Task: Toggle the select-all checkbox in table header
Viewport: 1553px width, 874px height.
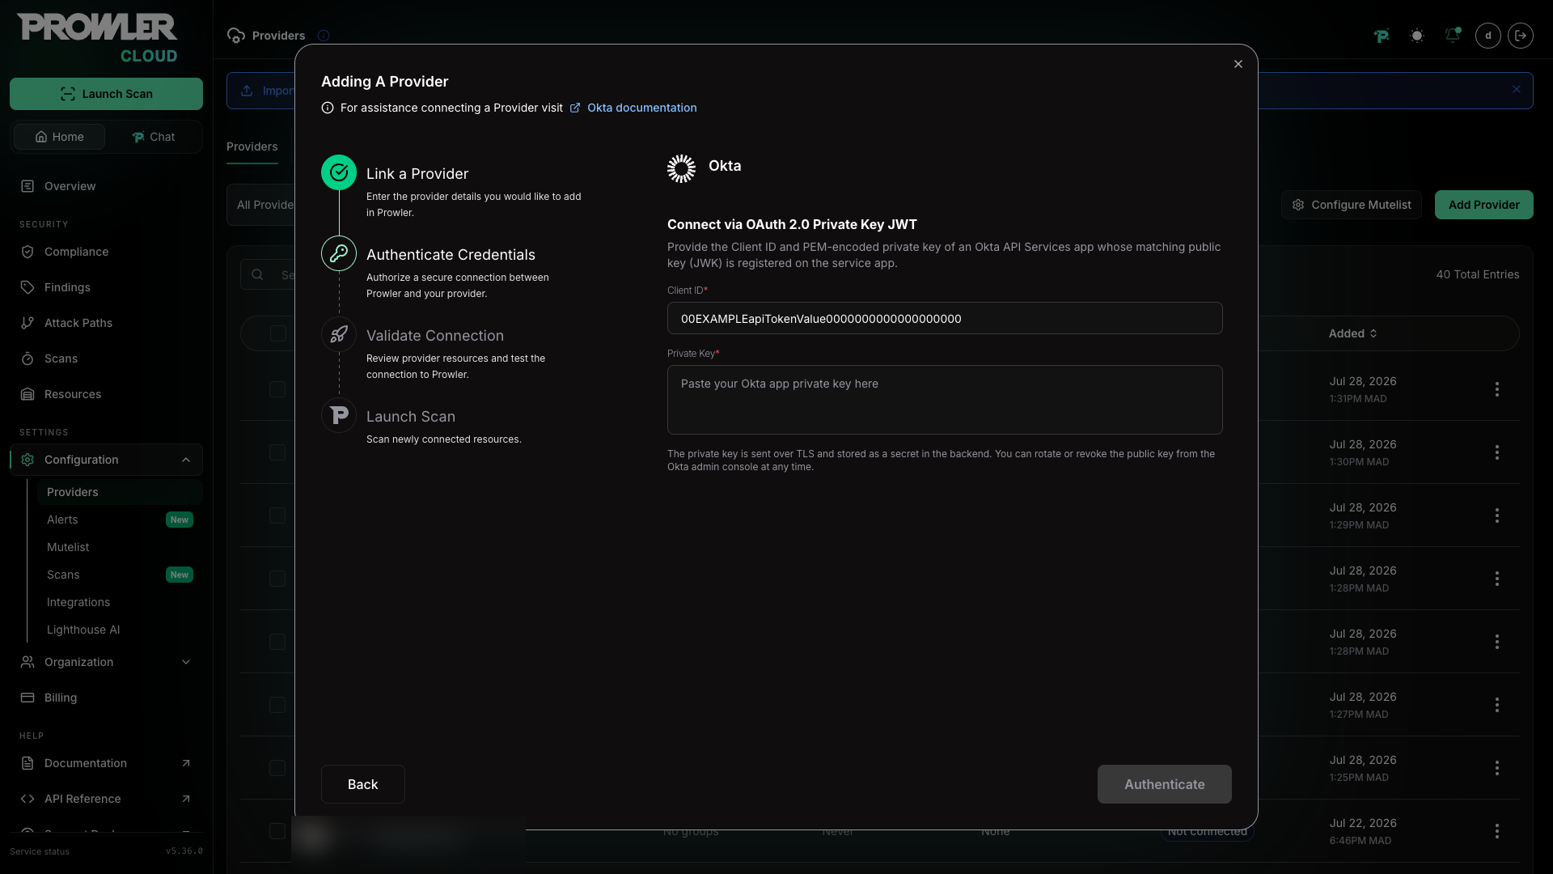Action: 278,333
